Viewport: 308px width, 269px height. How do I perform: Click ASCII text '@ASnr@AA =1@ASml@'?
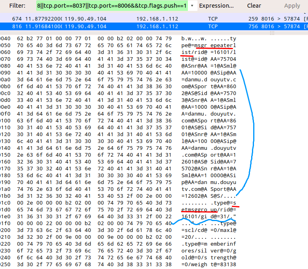tap(208, 66)
